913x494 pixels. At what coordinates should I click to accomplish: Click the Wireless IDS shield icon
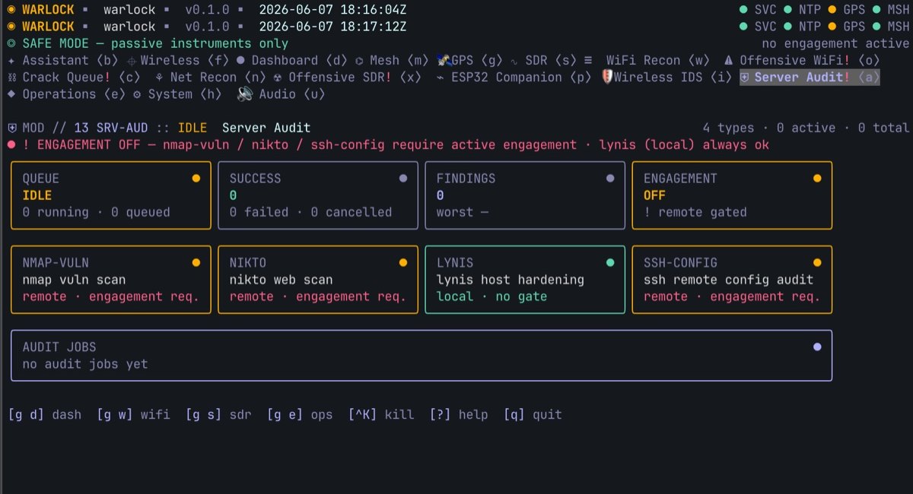(606, 77)
